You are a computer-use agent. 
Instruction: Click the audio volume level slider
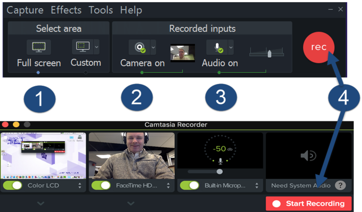click(x=270, y=53)
